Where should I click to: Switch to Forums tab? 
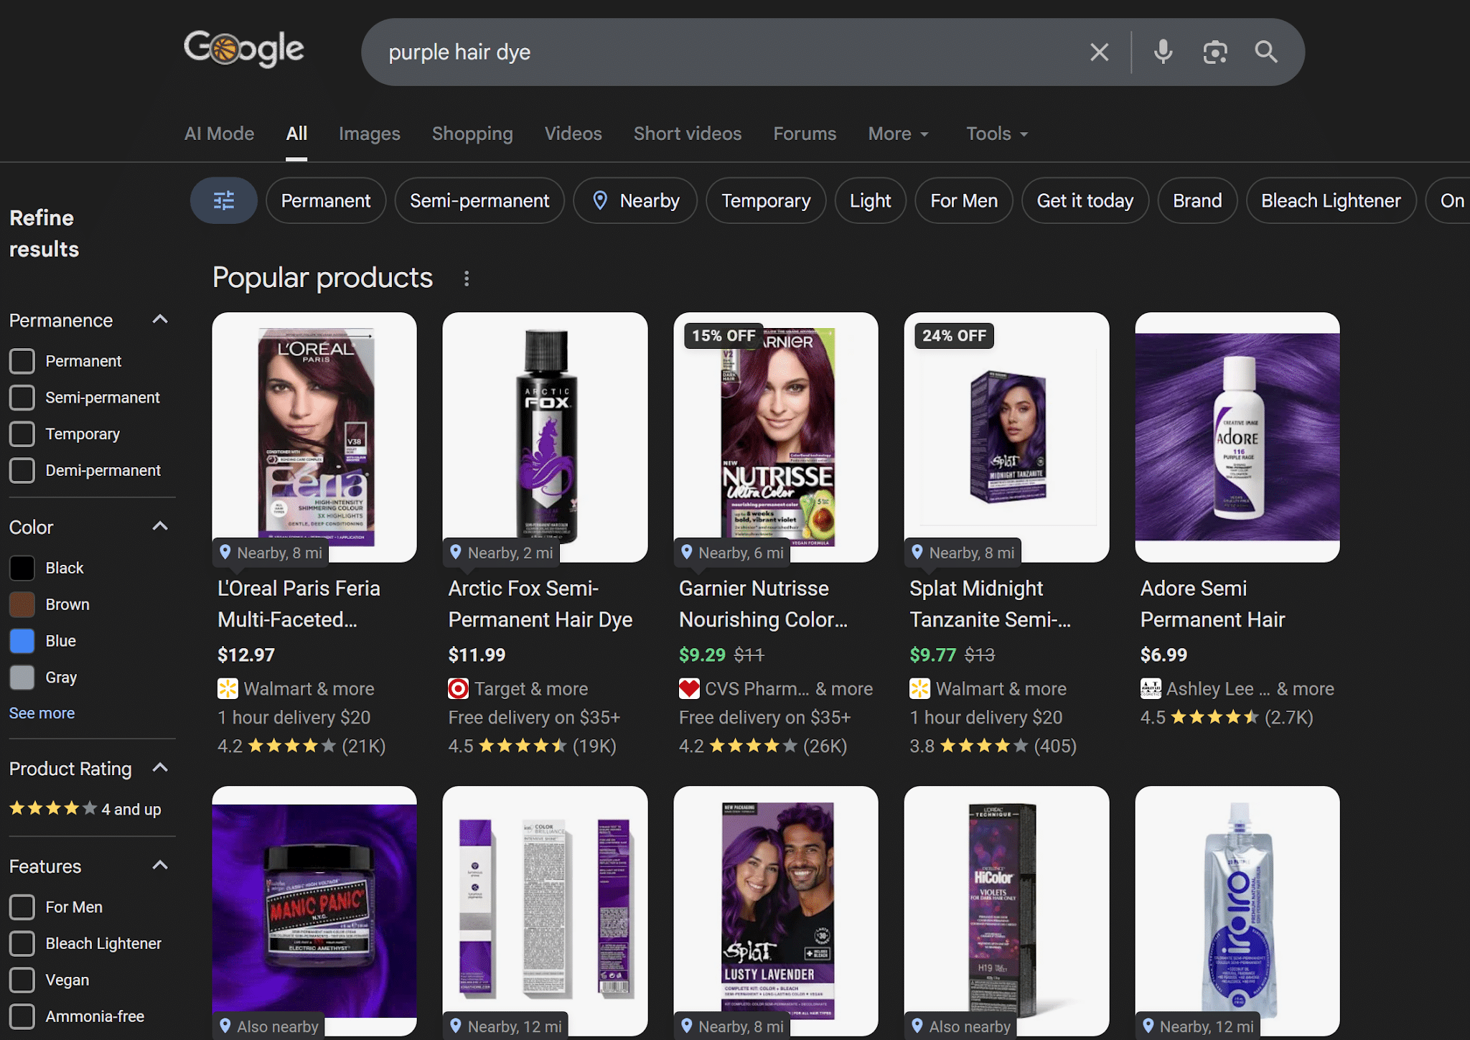click(x=805, y=134)
